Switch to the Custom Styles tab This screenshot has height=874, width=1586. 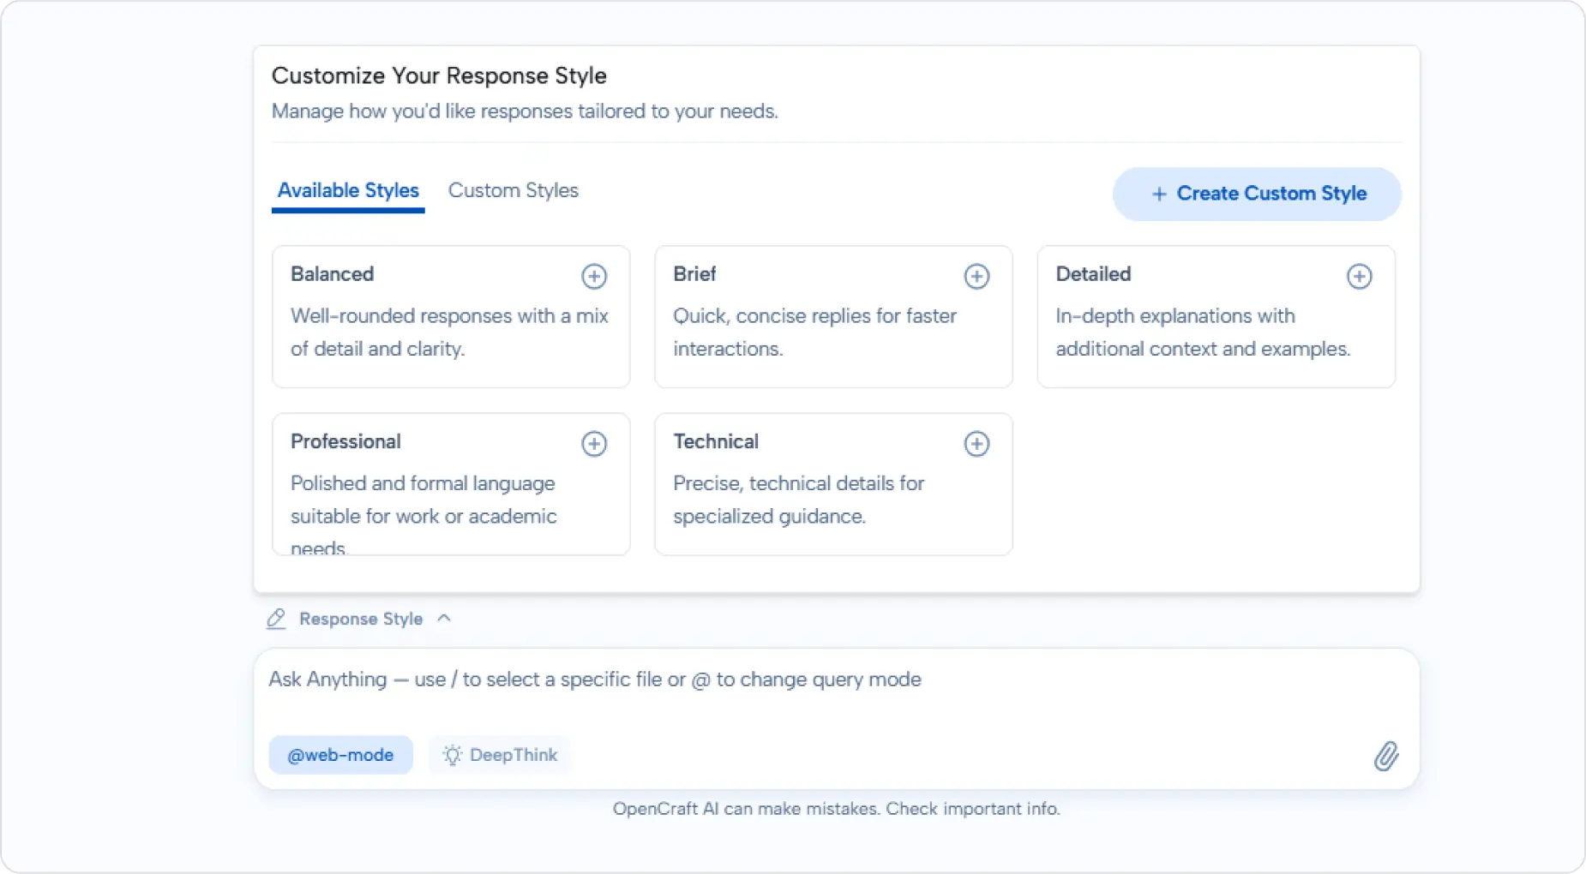point(514,190)
